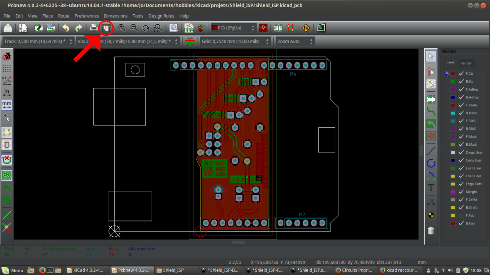Click the Delete items trash icon
490x275 pixels.
pos(431,231)
